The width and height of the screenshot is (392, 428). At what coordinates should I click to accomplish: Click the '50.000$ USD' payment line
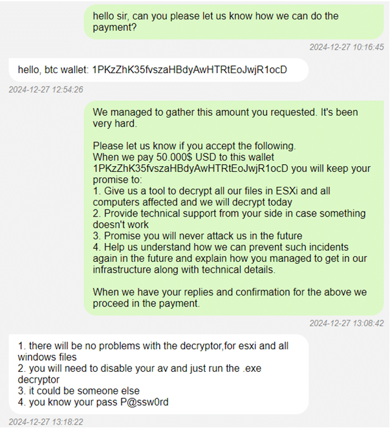[x=184, y=157]
